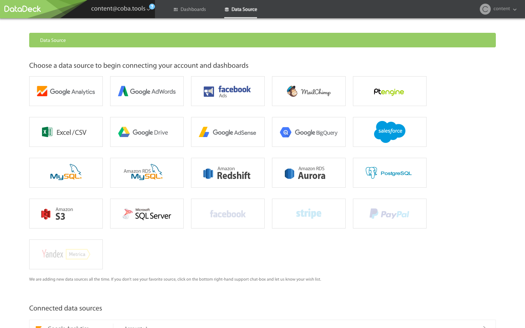Open the Amazon Redshift data source

pos(228,173)
